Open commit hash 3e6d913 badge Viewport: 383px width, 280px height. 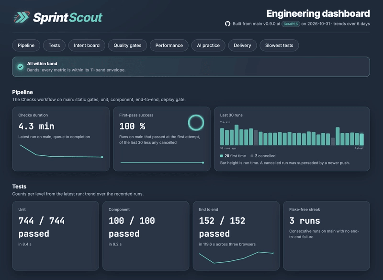coord(291,24)
